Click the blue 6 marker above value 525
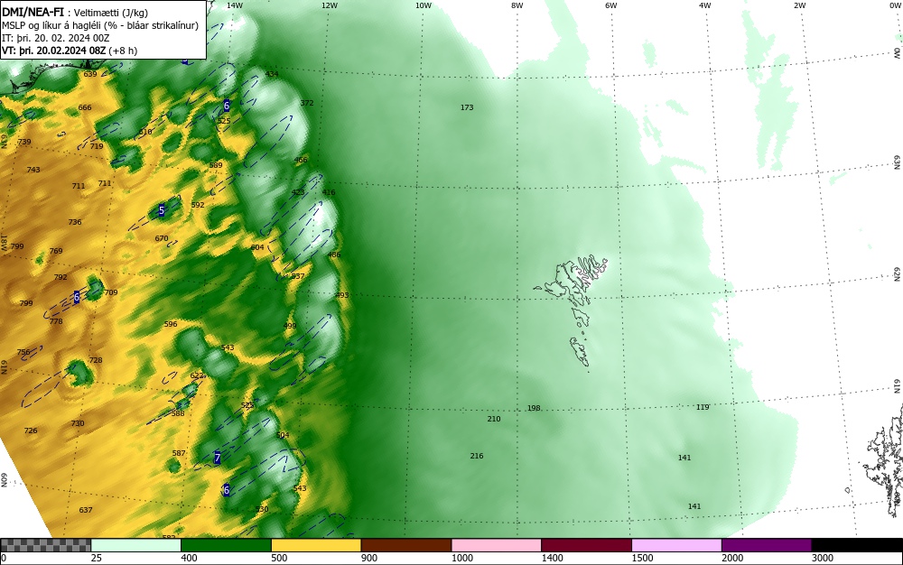This screenshot has width=903, height=565. 227,106
